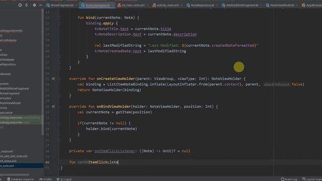322x181 pixels.
Task: Click the attachToParent parameter hint
Action: [276, 84]
